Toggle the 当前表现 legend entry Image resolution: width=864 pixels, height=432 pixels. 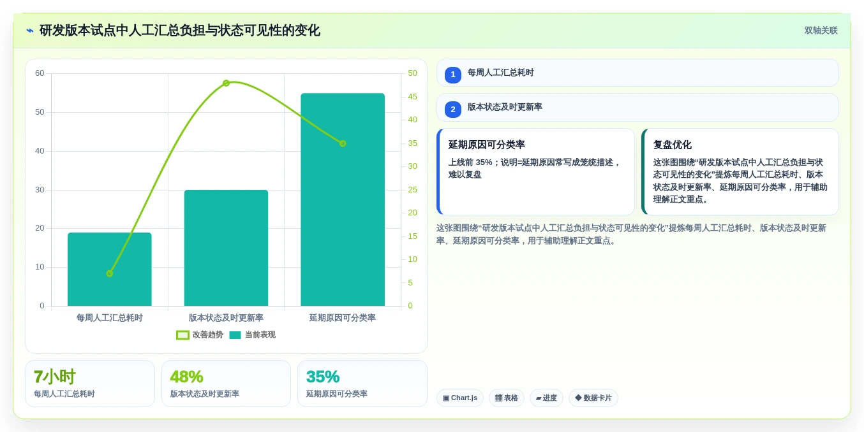pyautogui.click(x=252, y=335)
